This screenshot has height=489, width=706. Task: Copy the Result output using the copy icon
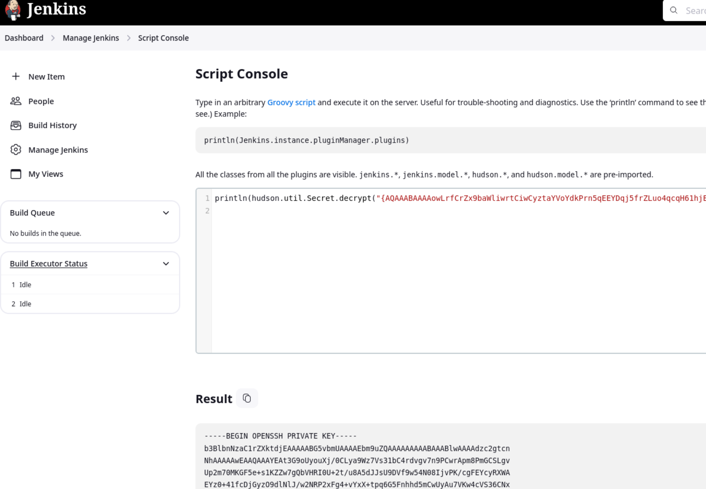pyautogui.click(x=247, y=398)
